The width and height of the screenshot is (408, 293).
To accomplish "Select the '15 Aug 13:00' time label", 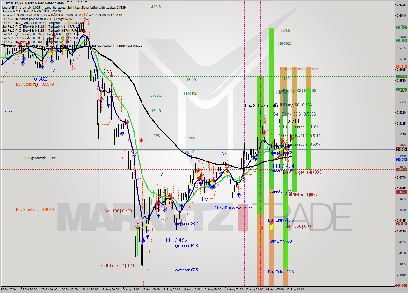I will (295, 289).
